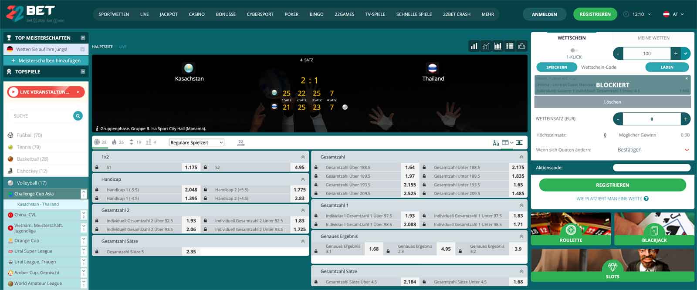Click the Speichern button
Viewport: 697px width, 290px height.
point(556,67)
